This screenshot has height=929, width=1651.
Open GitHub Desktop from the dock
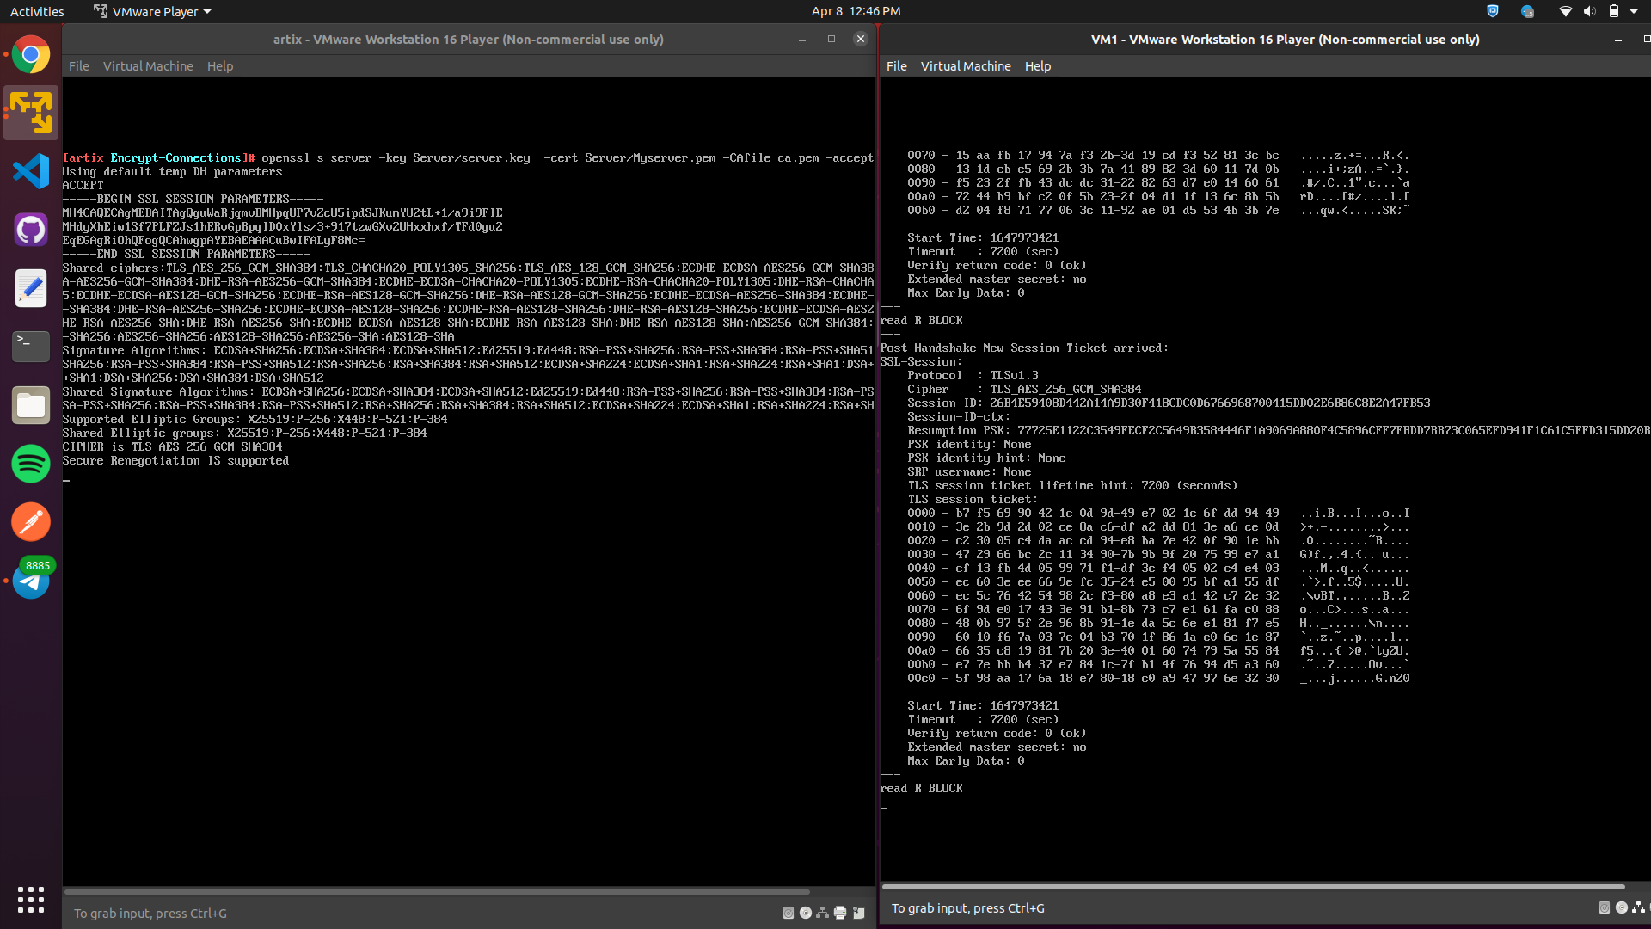click(x=31, y=230)
